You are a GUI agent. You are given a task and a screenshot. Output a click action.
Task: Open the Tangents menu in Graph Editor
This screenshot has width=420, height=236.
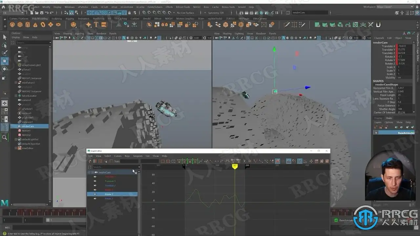point(137,156)
